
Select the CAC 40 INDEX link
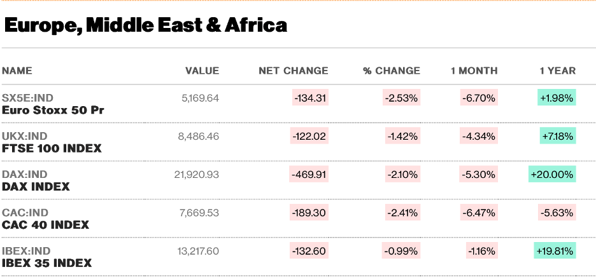tap(45, 225)
